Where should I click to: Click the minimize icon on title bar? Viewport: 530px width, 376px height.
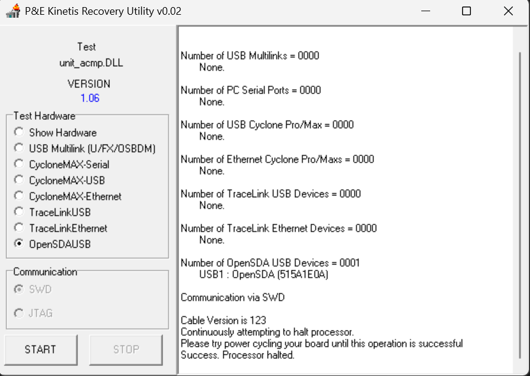[x=424, y=11]
